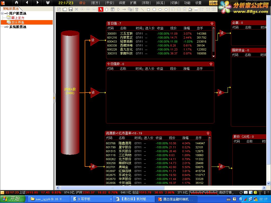Select stock row 掌趣科技

[159, 53]
